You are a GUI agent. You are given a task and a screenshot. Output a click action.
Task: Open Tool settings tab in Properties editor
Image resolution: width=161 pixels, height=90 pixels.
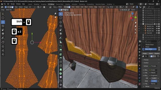(140, 45)
